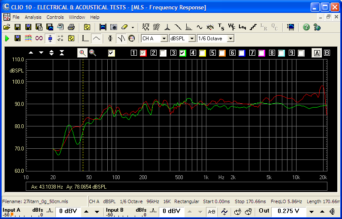Click the print icon in top toolbar

71,27
